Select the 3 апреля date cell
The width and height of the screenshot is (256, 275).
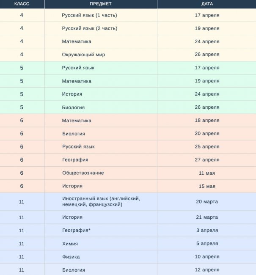207,231
